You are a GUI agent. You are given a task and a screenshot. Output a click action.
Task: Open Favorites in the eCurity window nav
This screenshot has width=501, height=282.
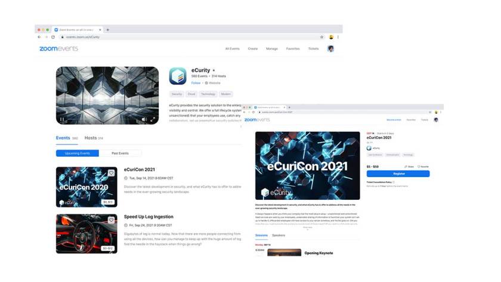point(293,49)
